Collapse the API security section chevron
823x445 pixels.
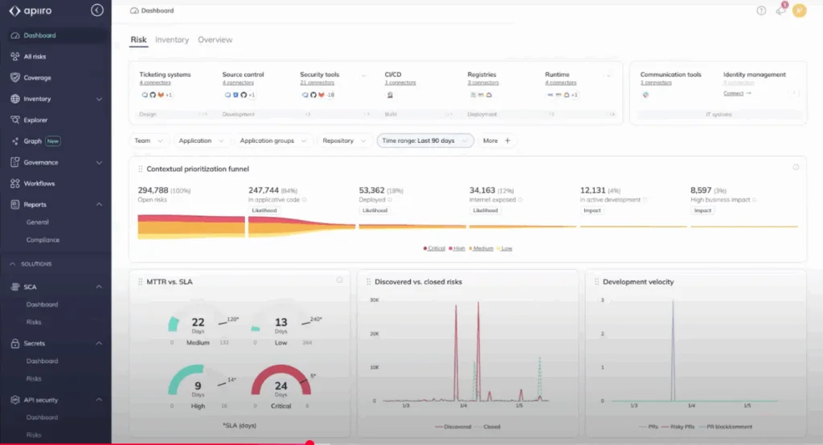99,400
